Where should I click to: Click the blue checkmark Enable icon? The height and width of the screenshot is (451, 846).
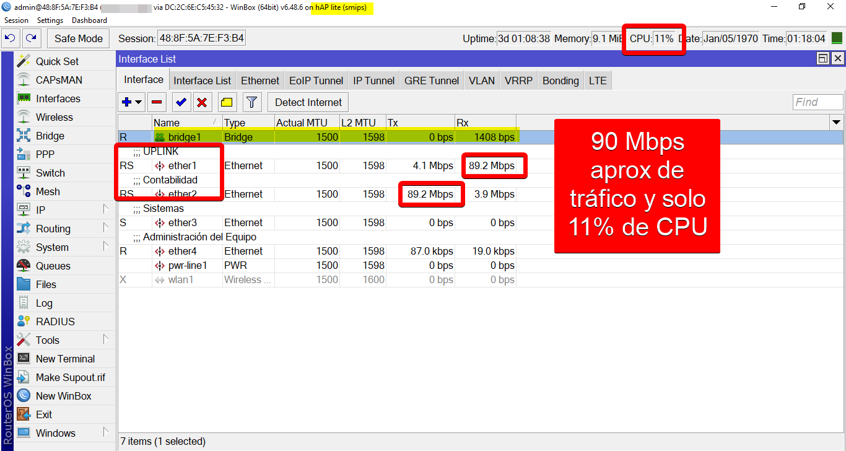(x=181, y=102)
